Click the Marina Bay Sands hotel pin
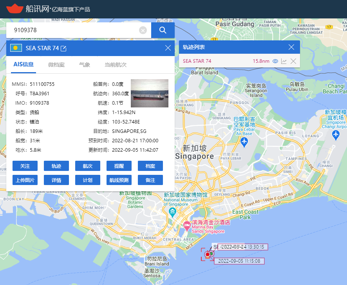This screenshot has width=347, height=285. (187, 226)
